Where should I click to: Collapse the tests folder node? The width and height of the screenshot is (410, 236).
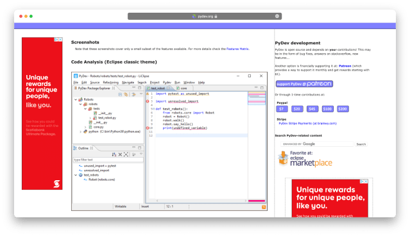coord(85,109)
